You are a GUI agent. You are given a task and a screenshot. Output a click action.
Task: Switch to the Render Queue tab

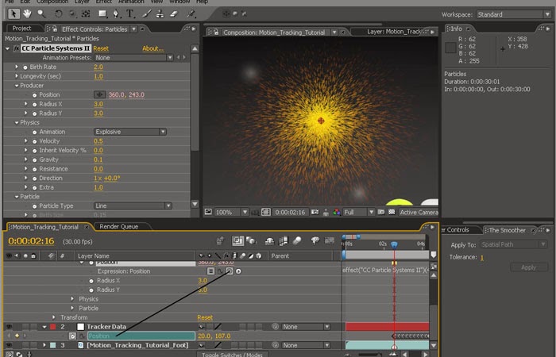tap(118, 226)
